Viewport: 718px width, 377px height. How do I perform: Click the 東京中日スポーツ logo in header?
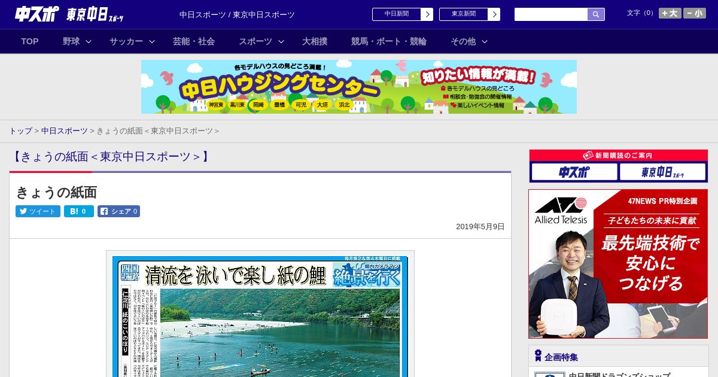click(95, 14)
